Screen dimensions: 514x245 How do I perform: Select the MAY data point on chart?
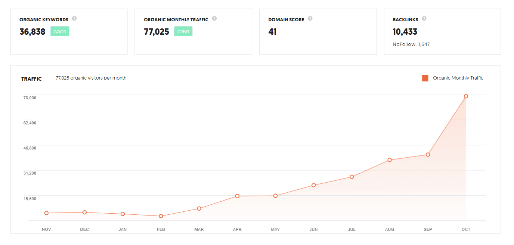(275, 196)
